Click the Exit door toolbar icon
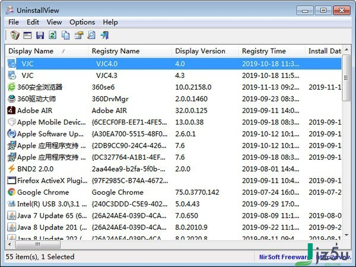Viewport: 356px width, 267px height. 105,35
